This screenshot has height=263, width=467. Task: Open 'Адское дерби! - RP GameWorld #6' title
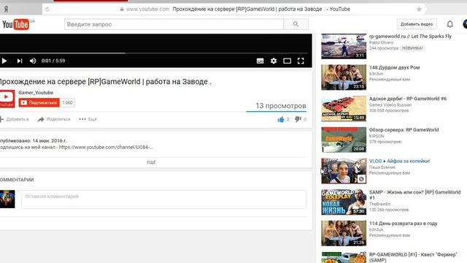408,99
